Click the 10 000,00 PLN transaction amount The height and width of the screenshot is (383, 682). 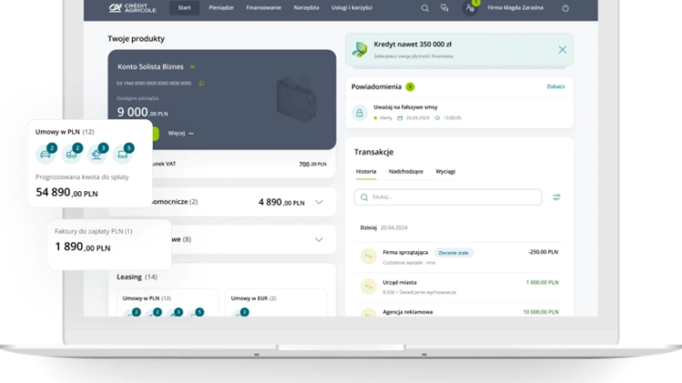pos(541,312)
